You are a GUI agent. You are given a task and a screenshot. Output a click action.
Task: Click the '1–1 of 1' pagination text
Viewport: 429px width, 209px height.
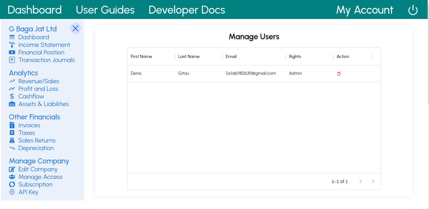click(340, 181)
